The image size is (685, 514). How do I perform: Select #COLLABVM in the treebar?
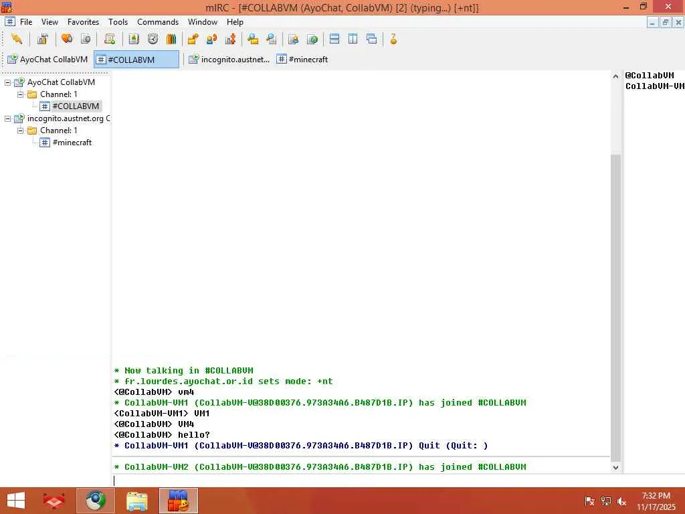coord(76,106)
